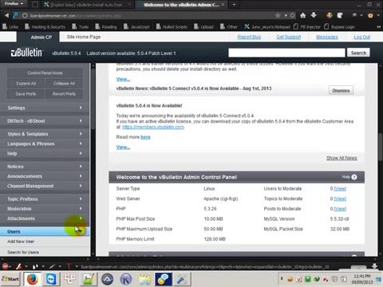Viewport: 383px width, 287px height.
Task: Open a new browser tab with plus
Action: [x=234, y=5]
